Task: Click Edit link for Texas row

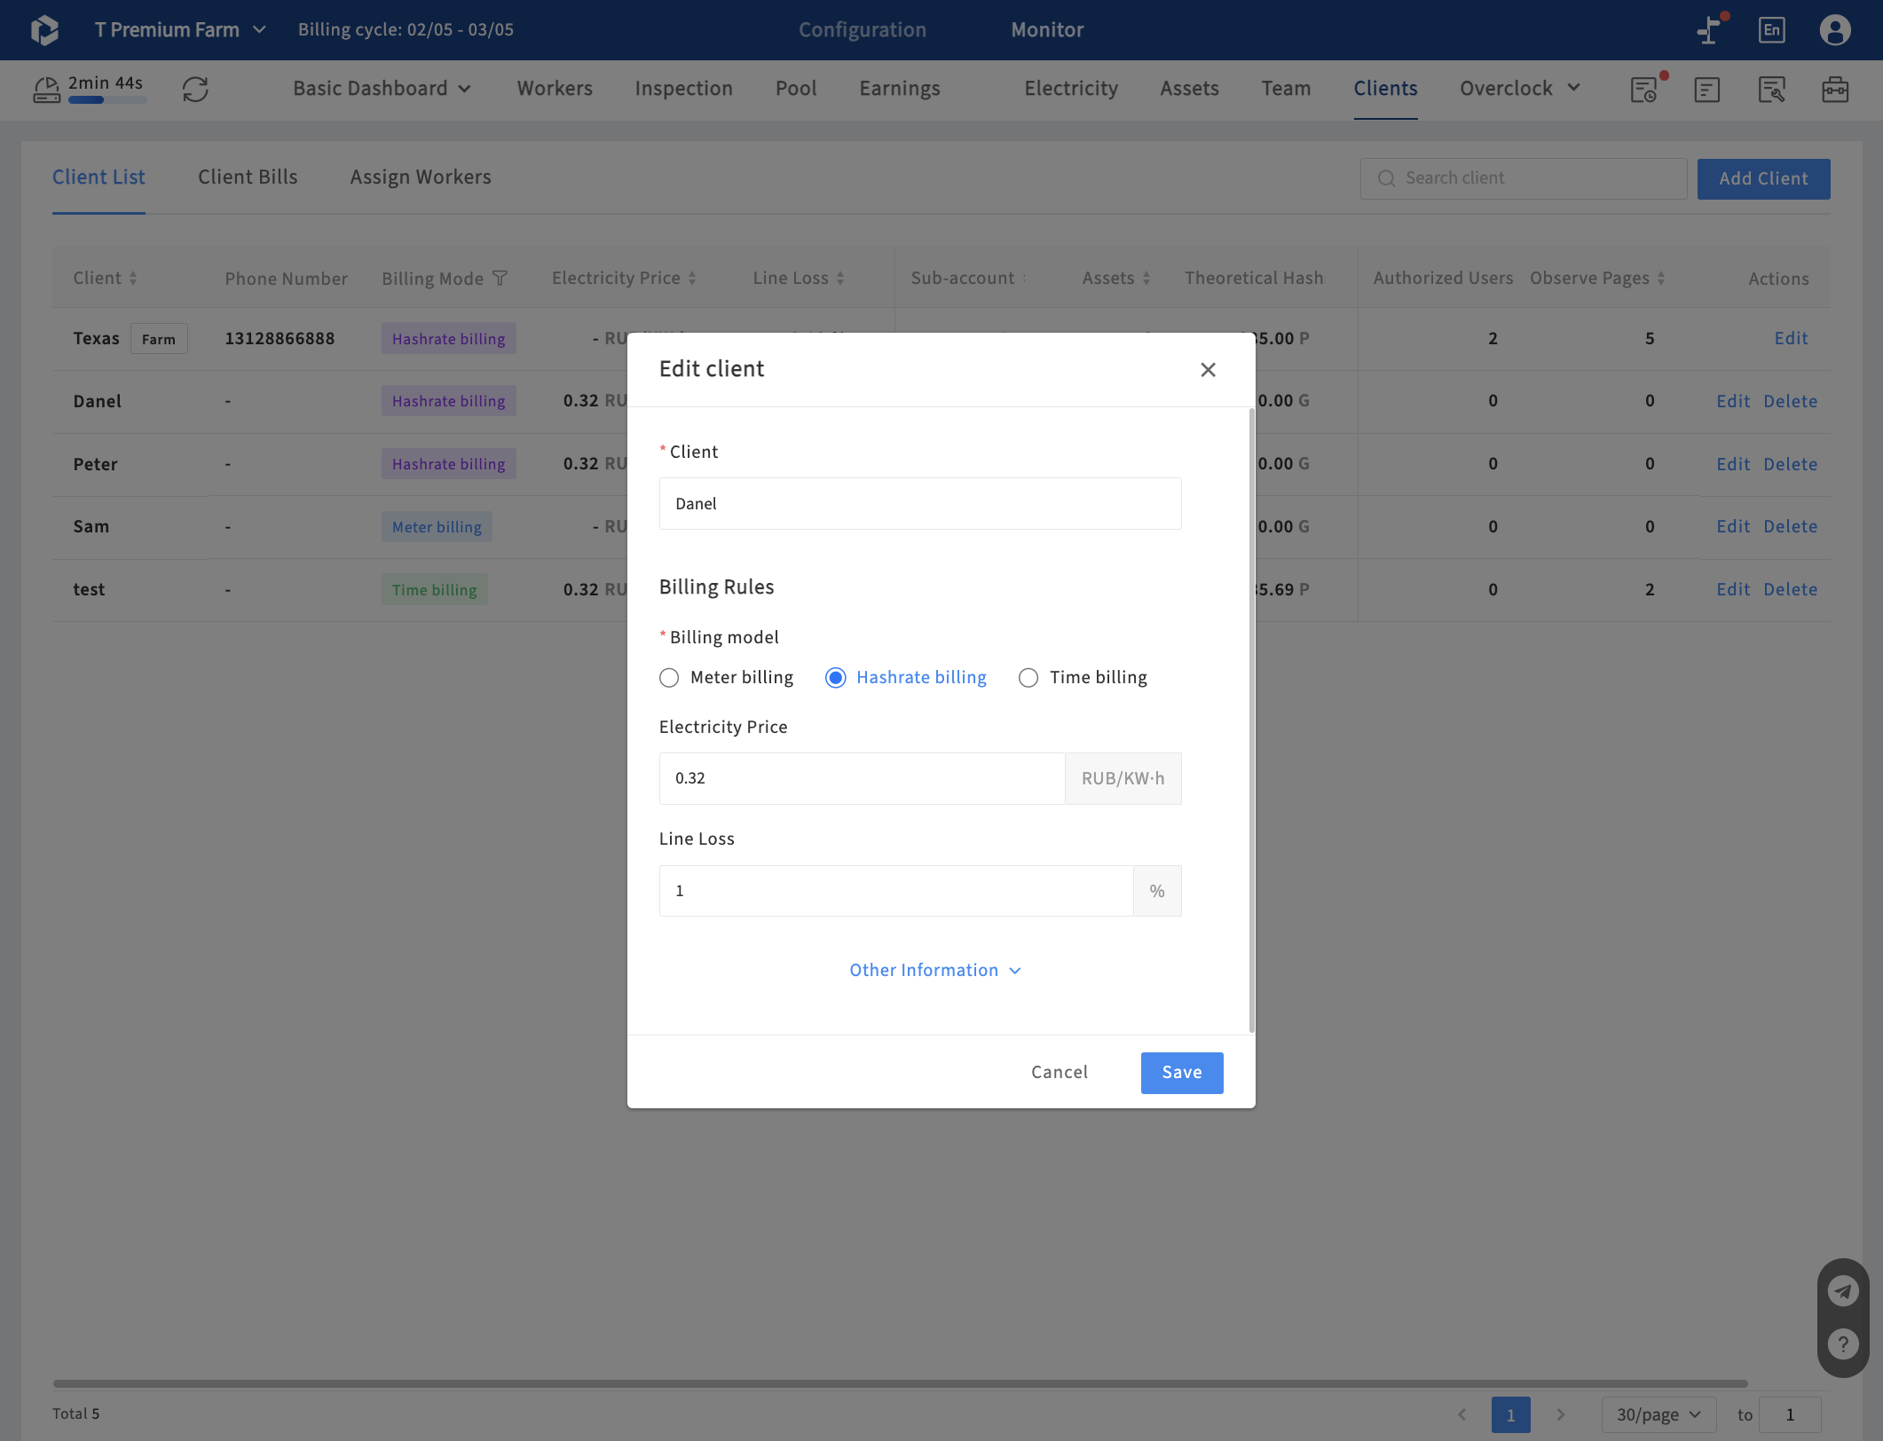Action: point(1792,339)
